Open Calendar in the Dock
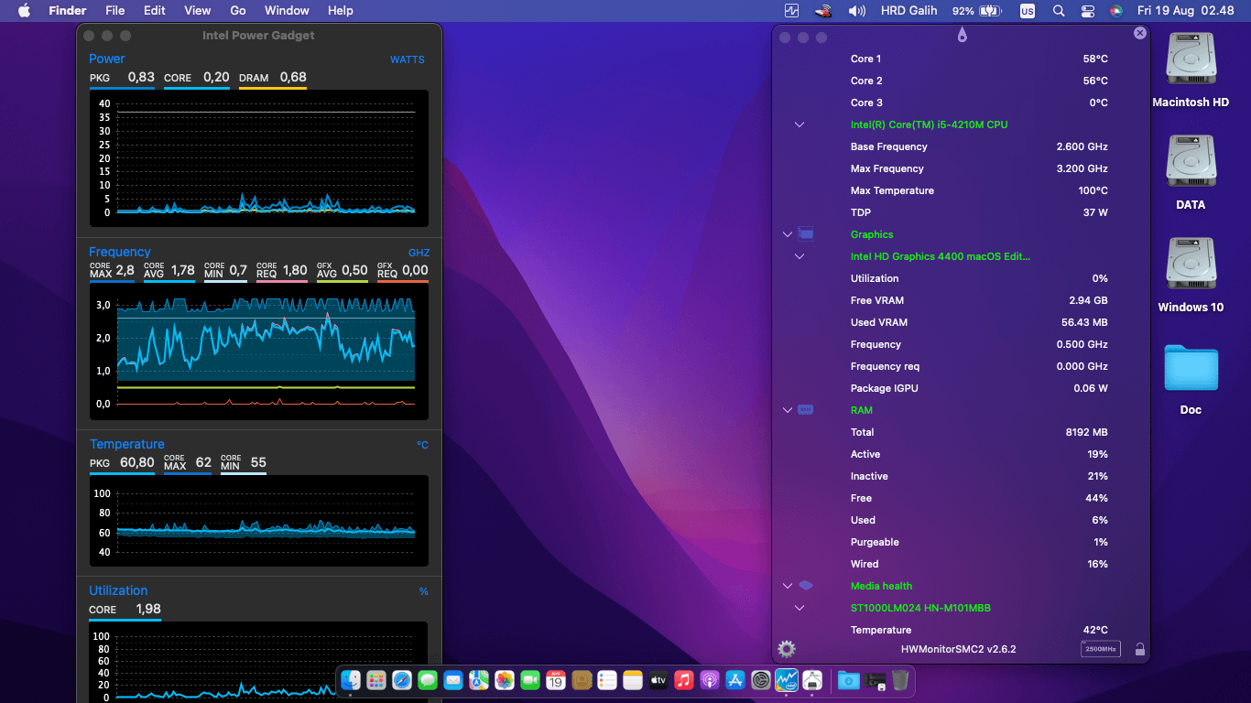The width and height of the screenshot is (1251, 703). pos(556,680)
